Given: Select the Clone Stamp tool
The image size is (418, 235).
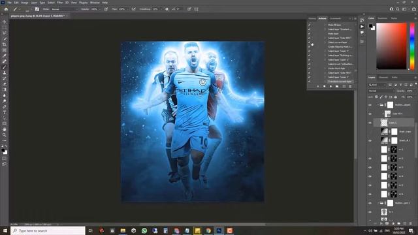Looking at the screenshot, I should (x=5, y=72).
